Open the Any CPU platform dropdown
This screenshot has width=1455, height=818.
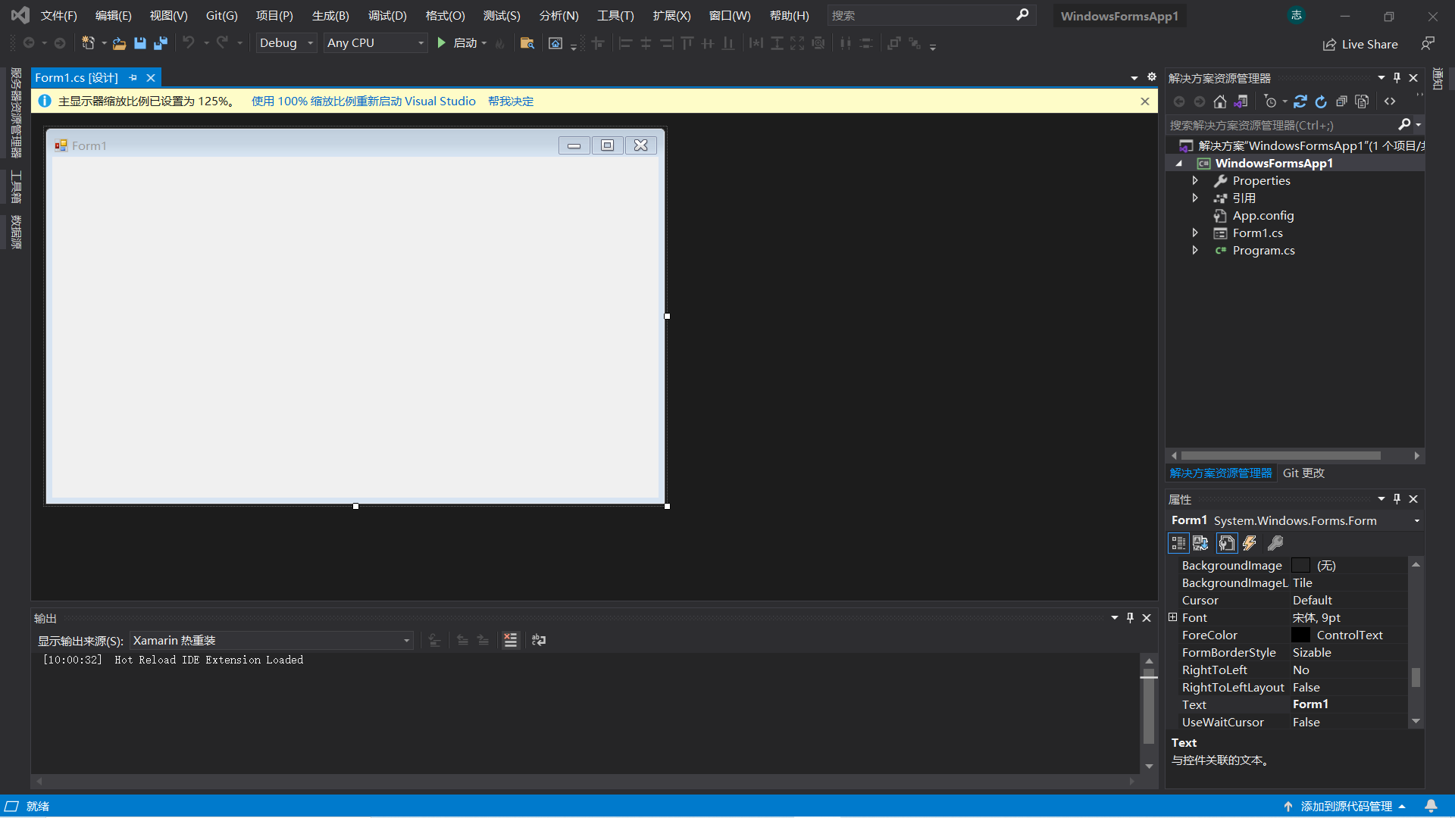[375, 43]
